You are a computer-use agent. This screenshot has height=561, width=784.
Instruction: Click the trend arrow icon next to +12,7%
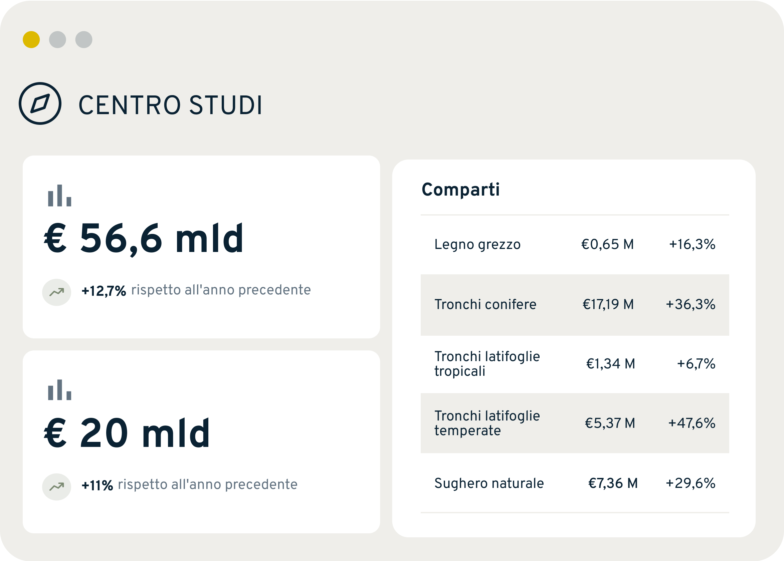pos(57,292)
